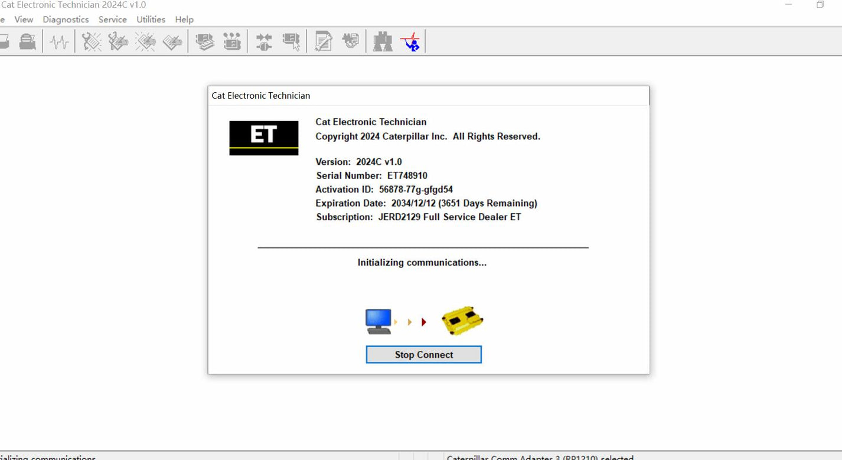842x460 pixels.
Task: Open the Service menu
Action: (112, 19)
